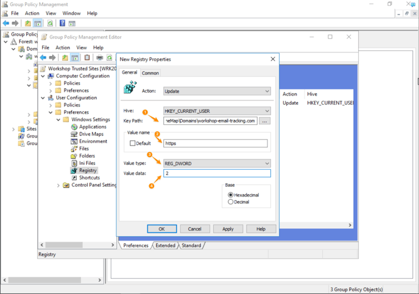Close the New Registry Properties dialog
This screenshot has width=419, height=294.
pyautogui.click(x=273, y=59)
